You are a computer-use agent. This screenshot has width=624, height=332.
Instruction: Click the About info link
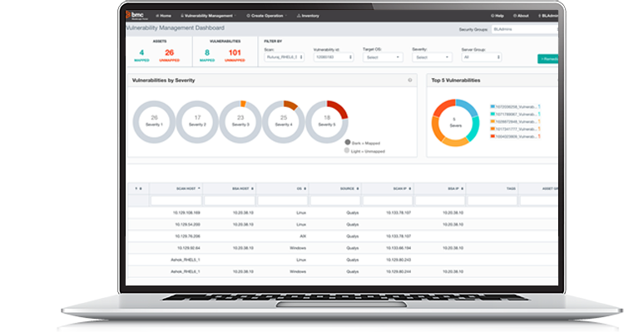point(521,16)
